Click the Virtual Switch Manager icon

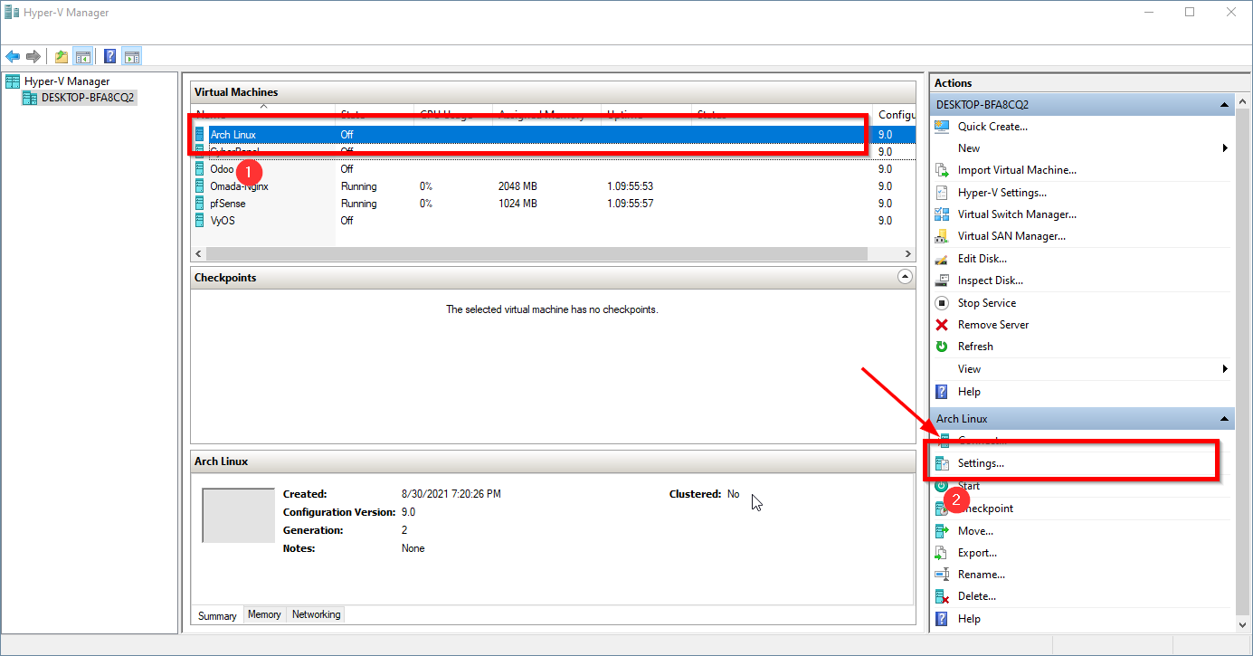(x=942, y=214)
